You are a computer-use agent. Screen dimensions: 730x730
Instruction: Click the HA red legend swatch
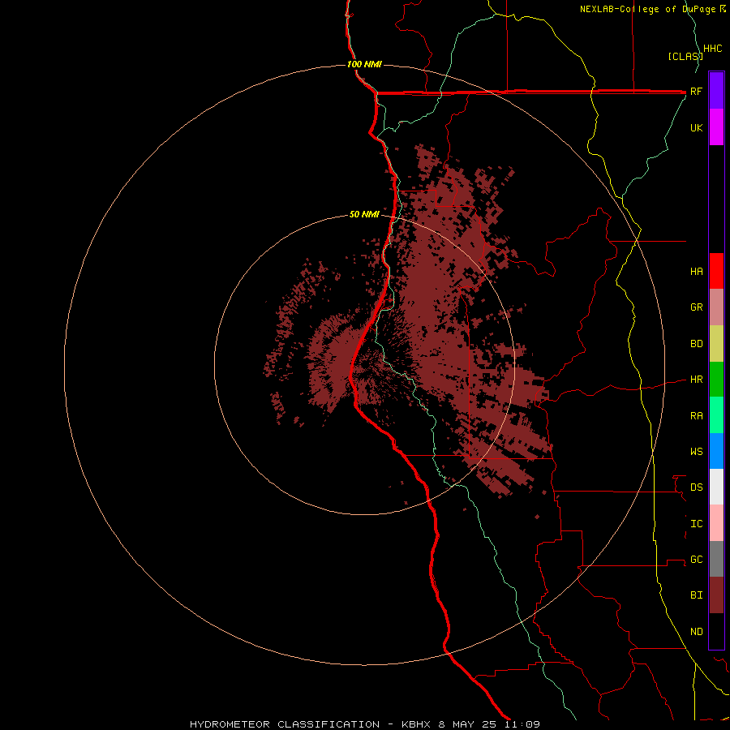click(x=716, y=271)
